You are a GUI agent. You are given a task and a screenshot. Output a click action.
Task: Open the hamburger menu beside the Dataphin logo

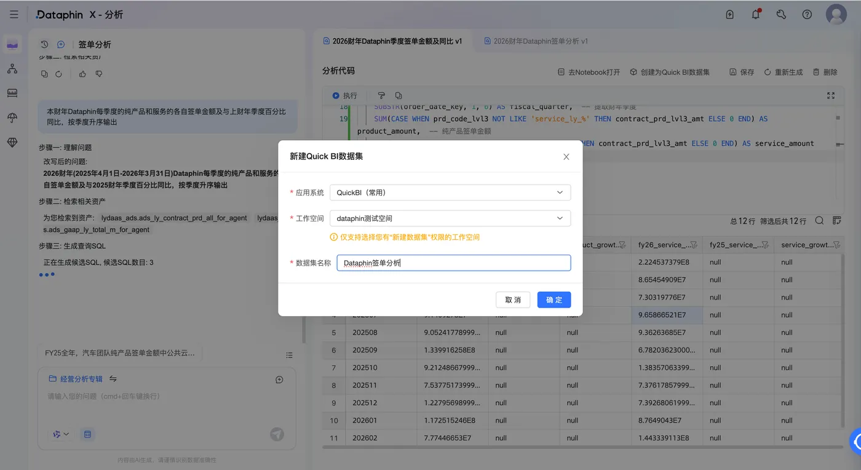point(14,14)
